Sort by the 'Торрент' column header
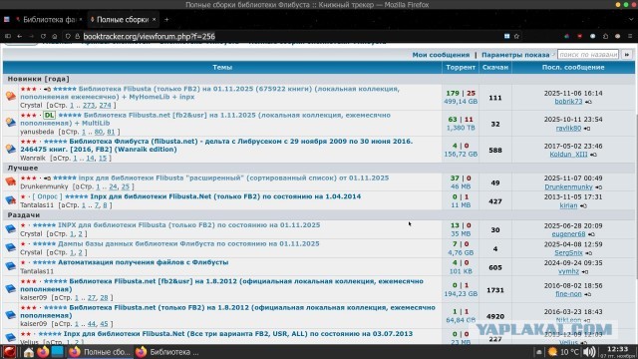638x359 pixels. 461,67
